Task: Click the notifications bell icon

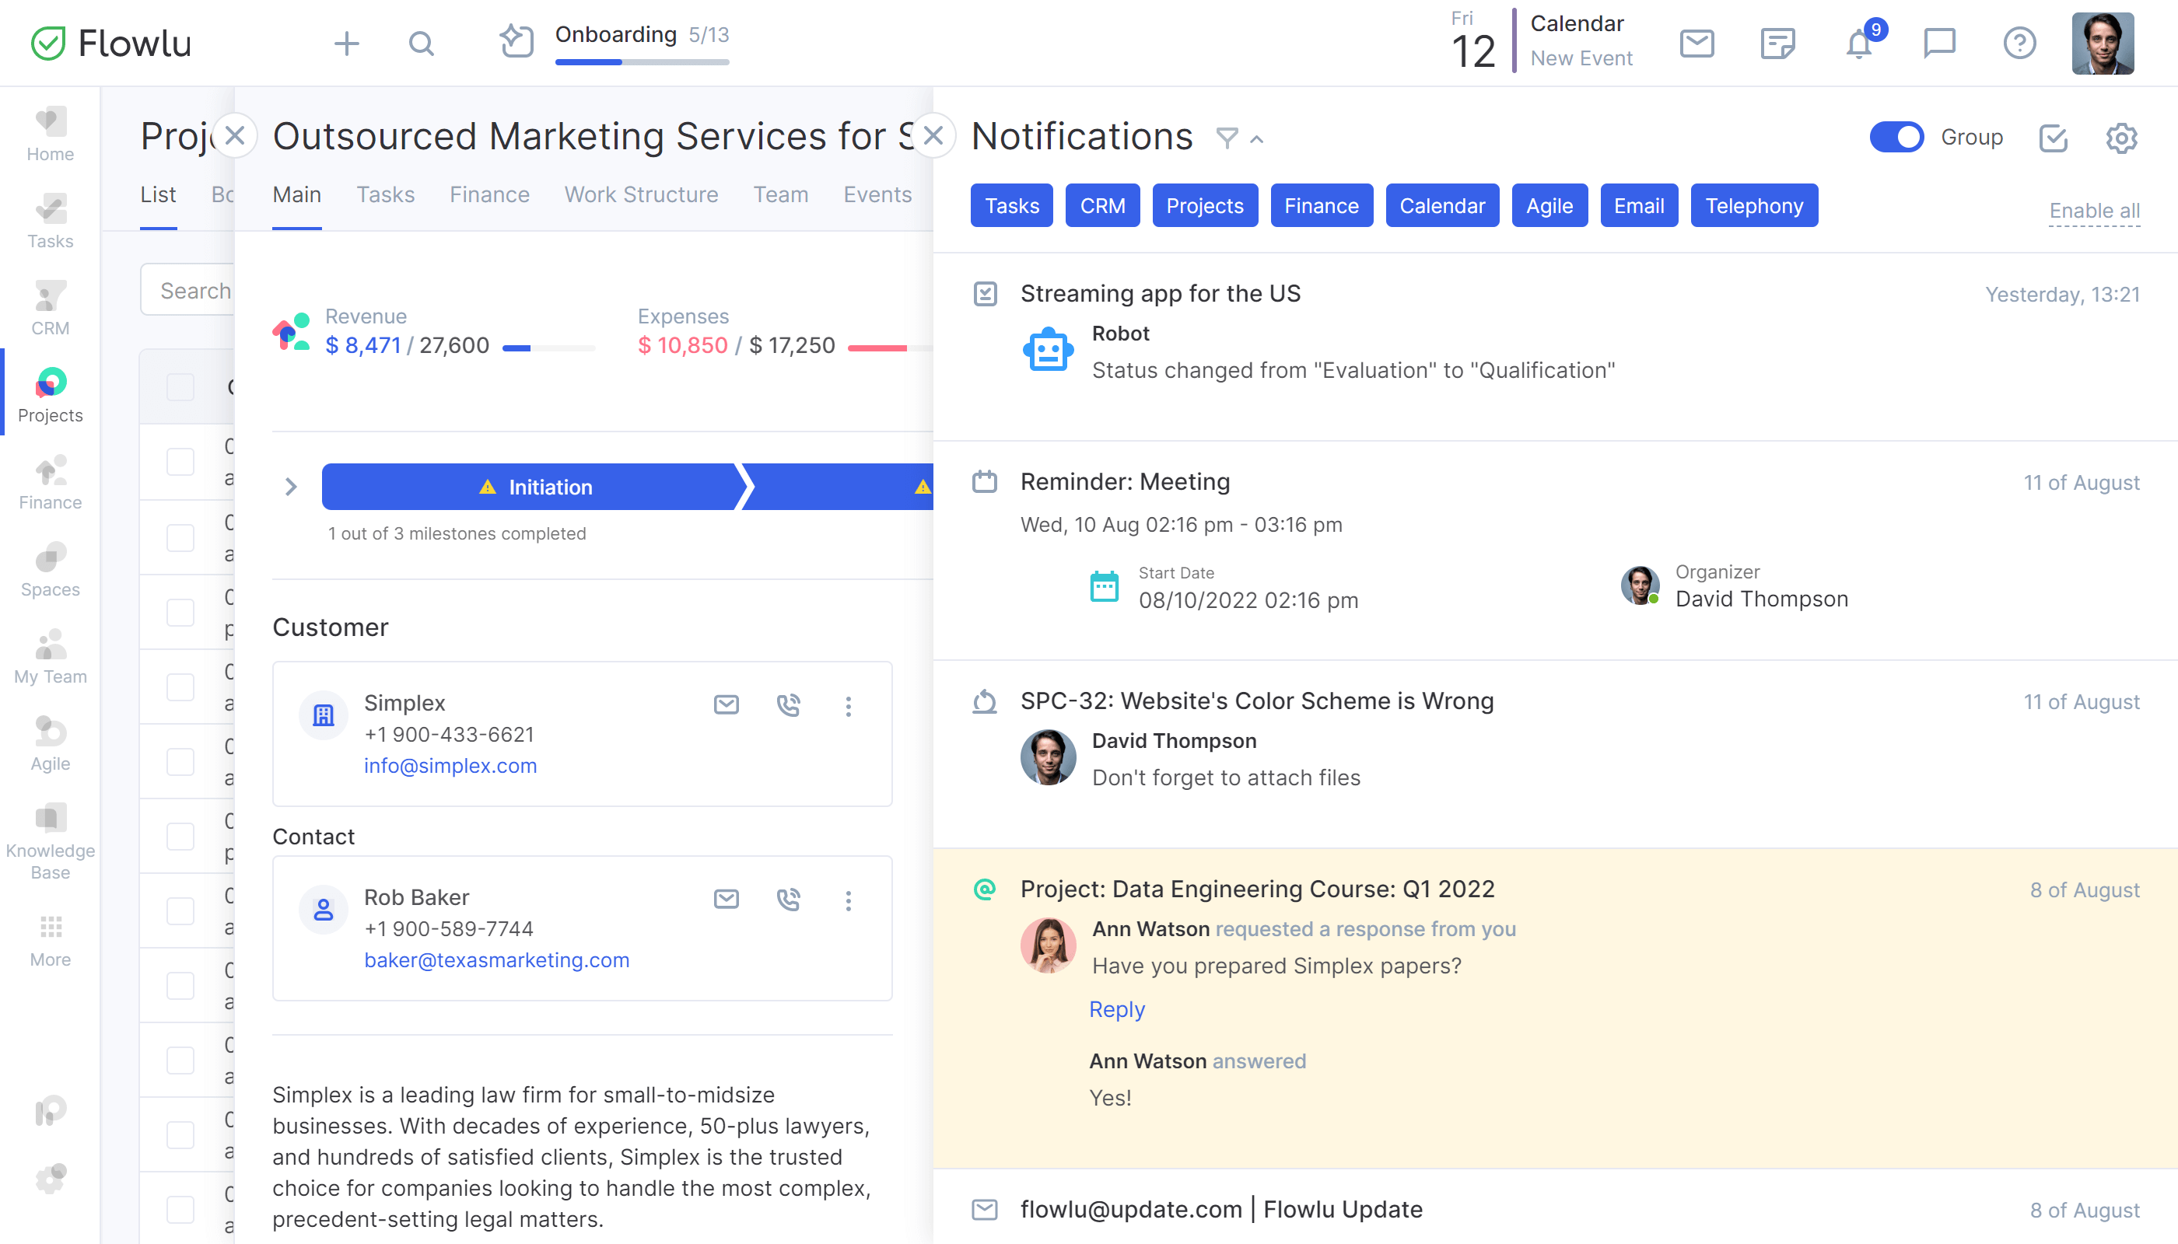Action: click(1859, 42)
